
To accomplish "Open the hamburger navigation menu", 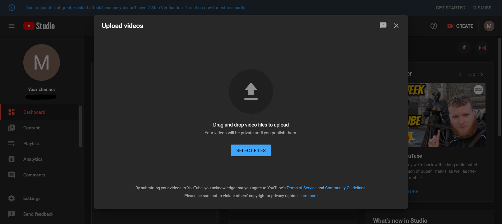I will tap(12, 26).
